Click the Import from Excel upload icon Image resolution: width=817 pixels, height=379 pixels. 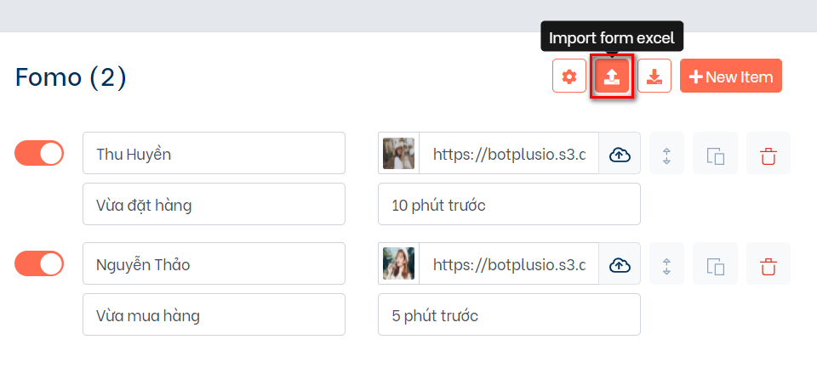(611, 76)
